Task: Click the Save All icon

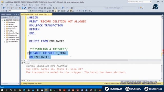Action: (25, 8)
